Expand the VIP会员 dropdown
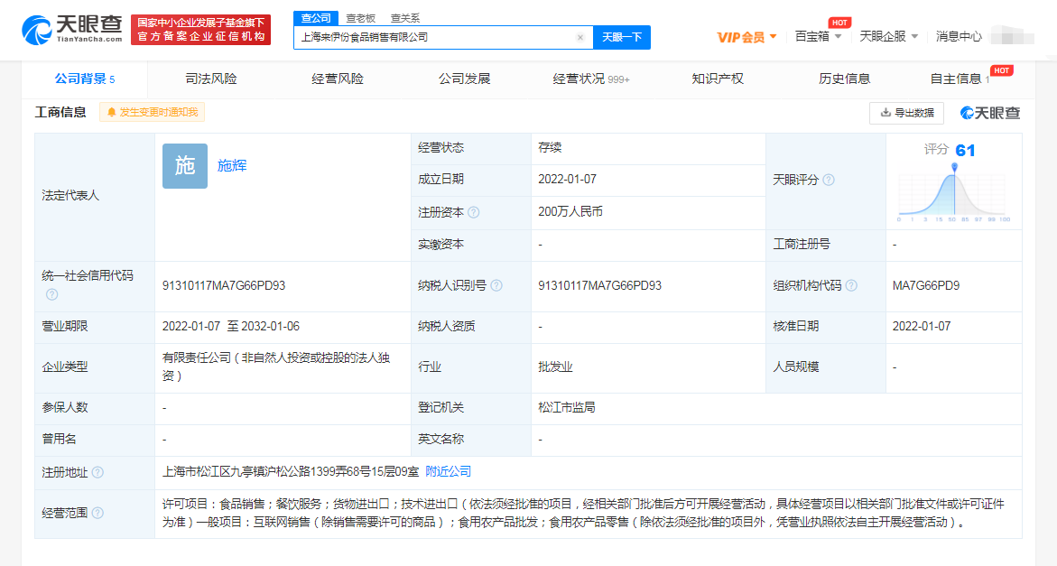The image size is (1057, 566). (746, 37)
